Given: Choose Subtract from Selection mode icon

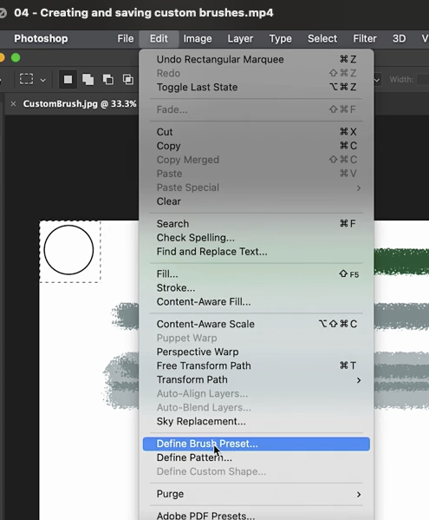Looking at the screenshot, I should [108, 80].
